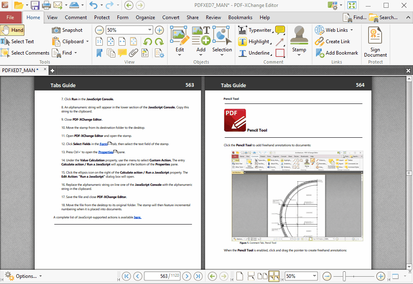Open the File tab
The height and width of the screenshot is (284, 413).
(10, 18)
